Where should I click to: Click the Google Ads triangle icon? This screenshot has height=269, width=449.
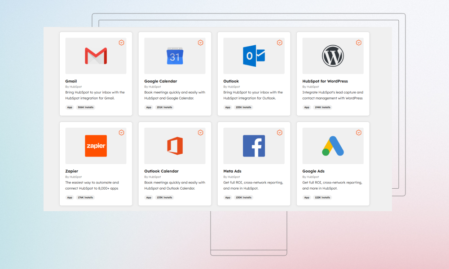333,145
